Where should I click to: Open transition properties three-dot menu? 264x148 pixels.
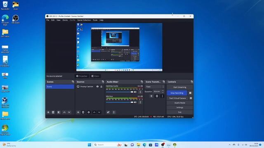(x=162, y=96)
